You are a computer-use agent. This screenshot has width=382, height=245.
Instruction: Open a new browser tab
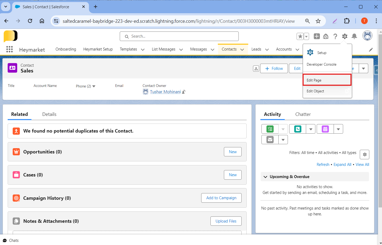[x=95, y=7]
